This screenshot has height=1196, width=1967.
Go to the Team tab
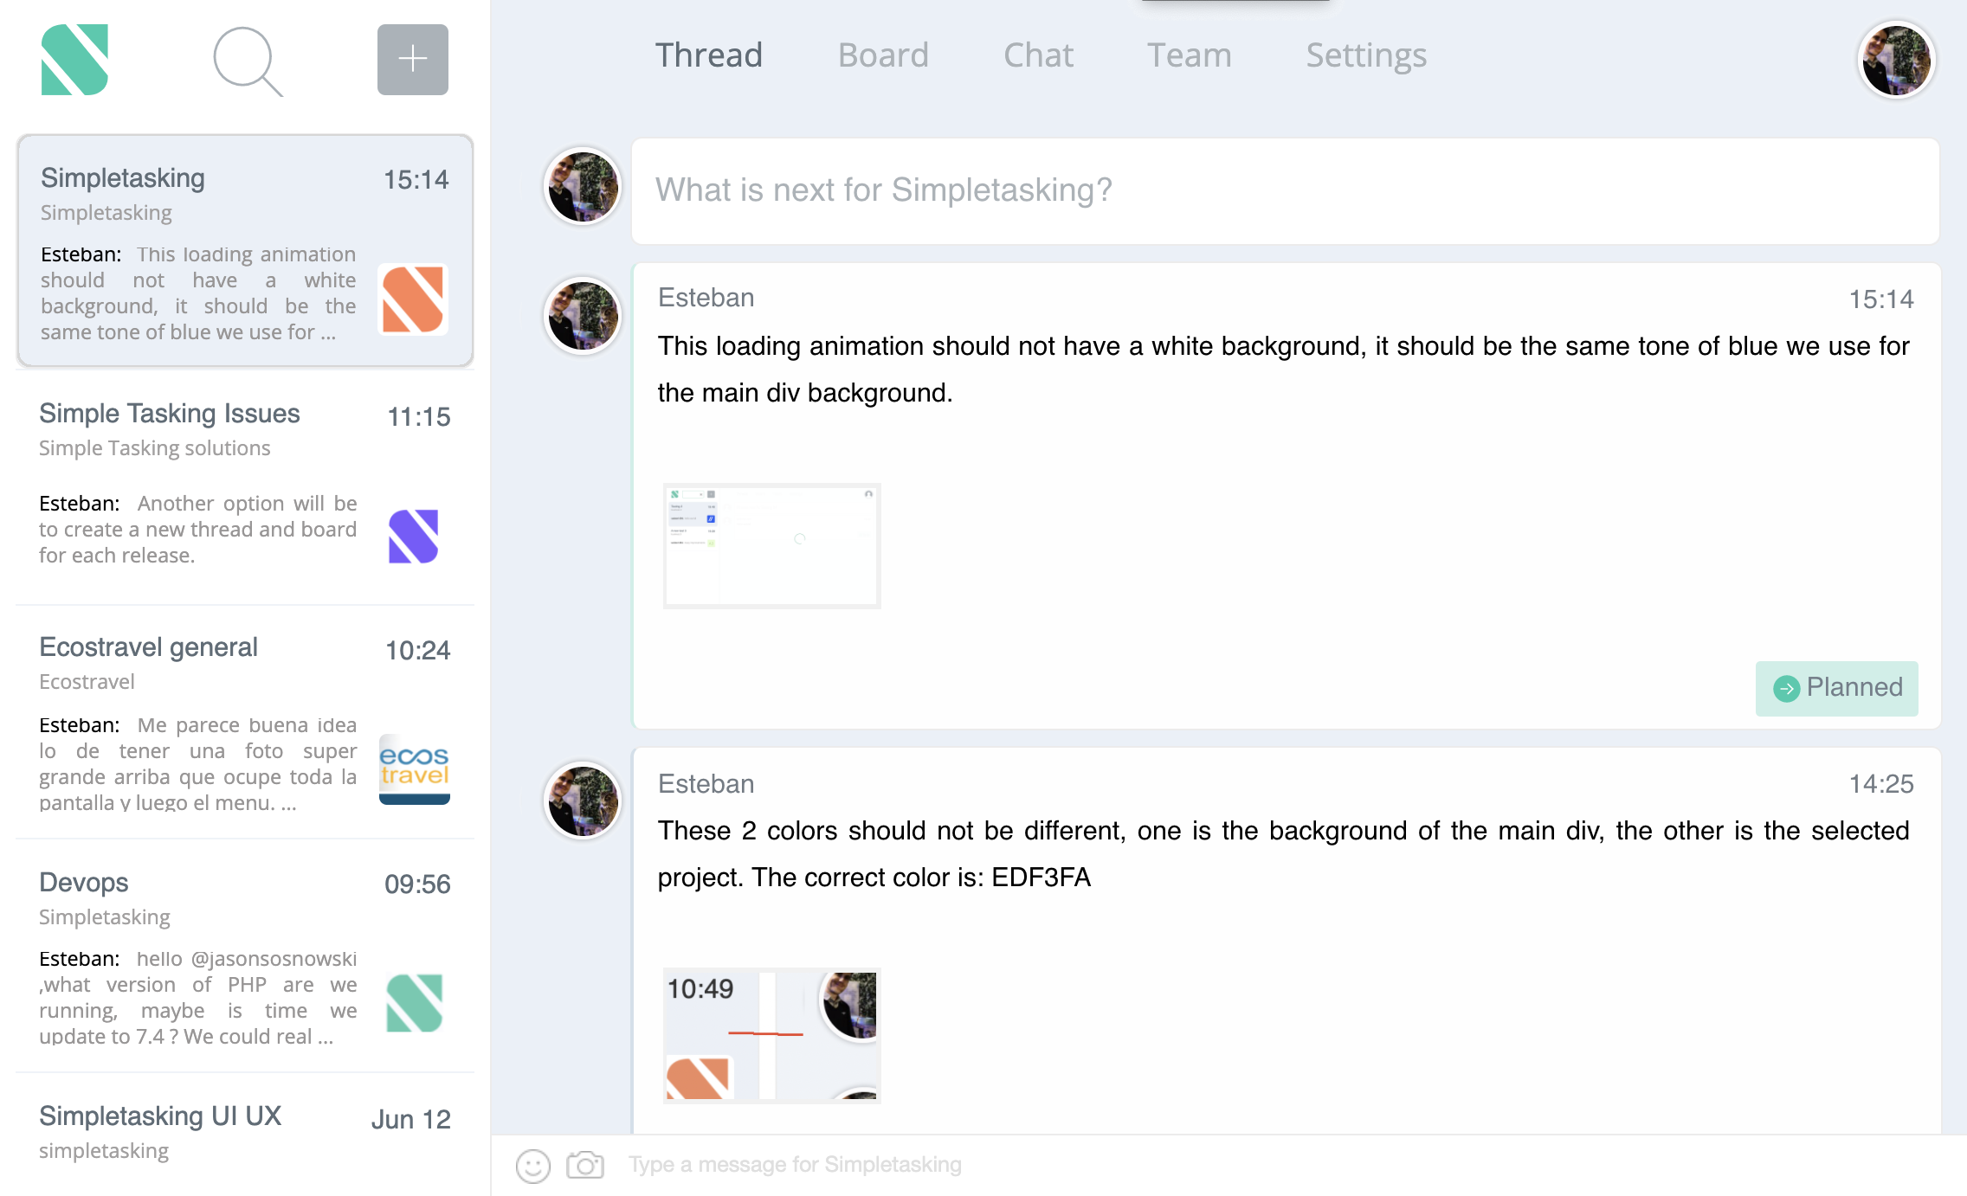[x=1189, y=55]
